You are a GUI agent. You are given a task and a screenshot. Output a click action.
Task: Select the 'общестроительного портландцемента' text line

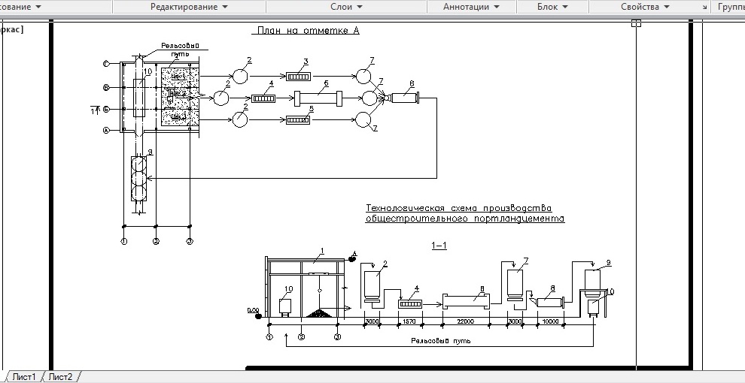point(465,219)
